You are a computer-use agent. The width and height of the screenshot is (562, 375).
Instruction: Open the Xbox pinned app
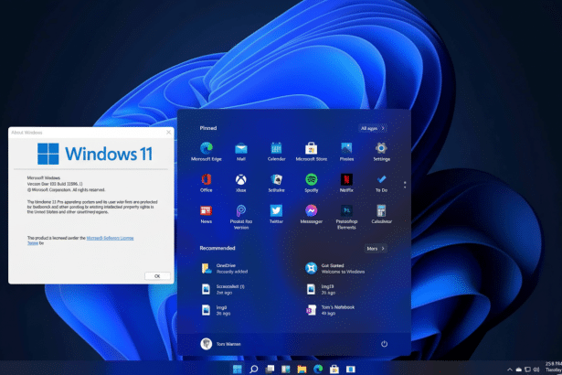click(241, 183)
